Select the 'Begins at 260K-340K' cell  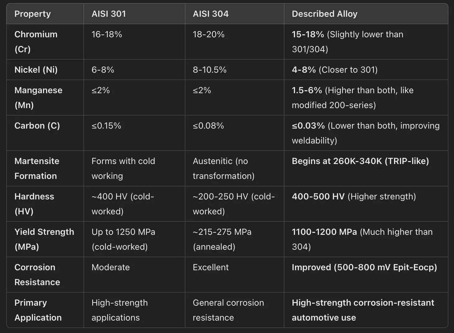(x=366, y=168)
